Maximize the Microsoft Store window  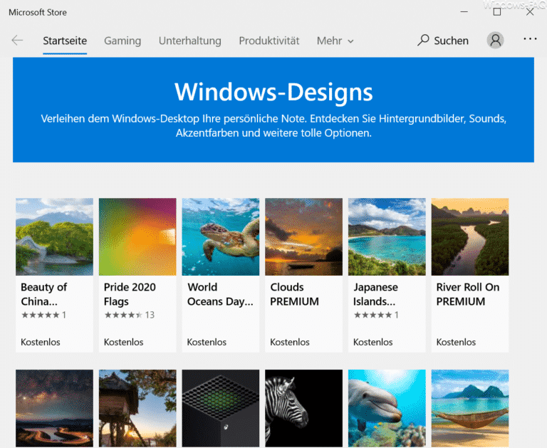[x=497, y=12]
